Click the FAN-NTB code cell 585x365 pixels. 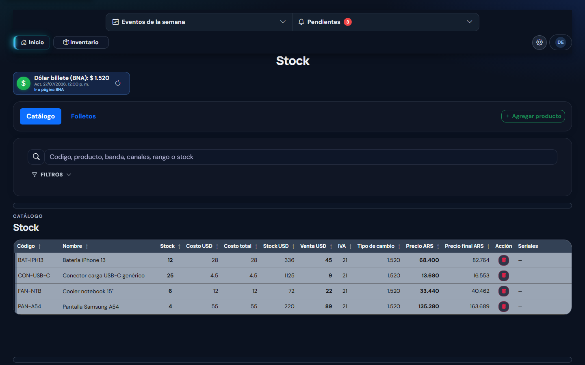pos(30,291)
